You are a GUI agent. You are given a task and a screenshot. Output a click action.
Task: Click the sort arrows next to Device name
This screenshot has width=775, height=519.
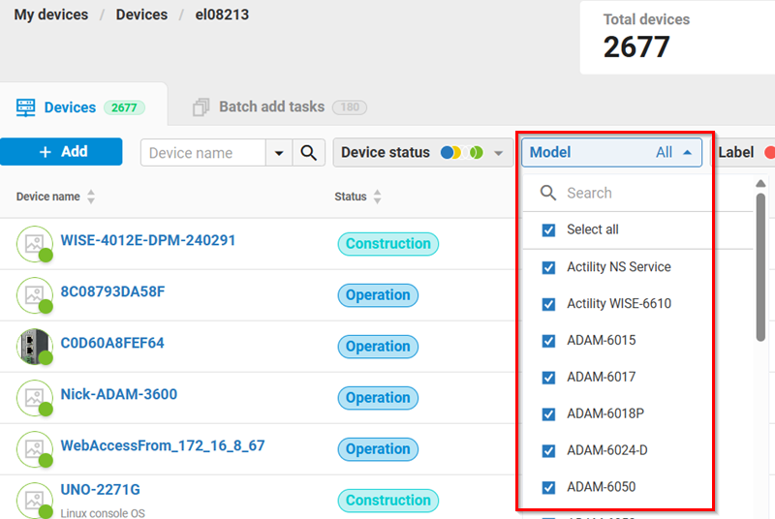91,197
